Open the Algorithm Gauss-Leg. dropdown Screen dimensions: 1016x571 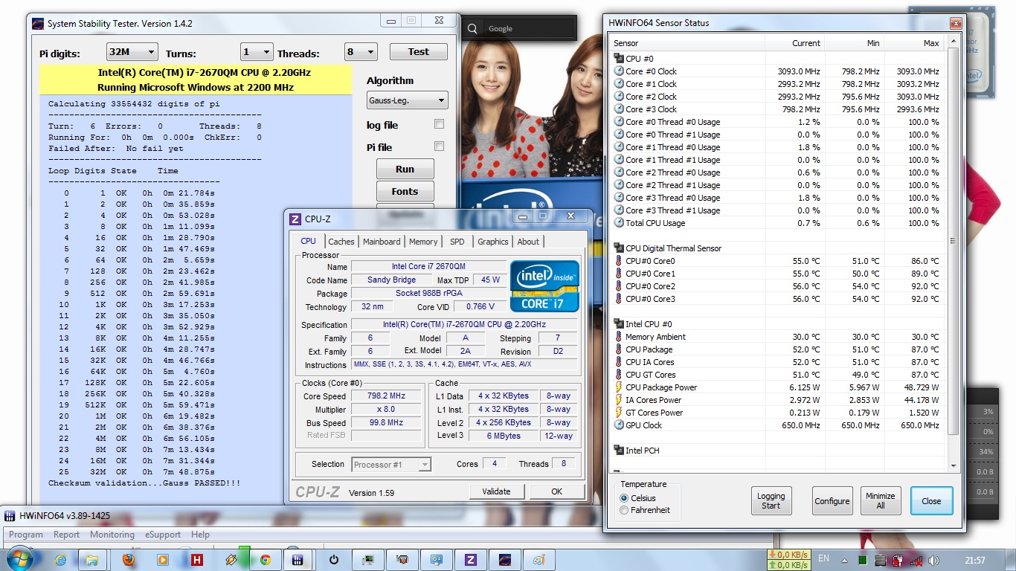pyautogui.click(x=407, y=100)
